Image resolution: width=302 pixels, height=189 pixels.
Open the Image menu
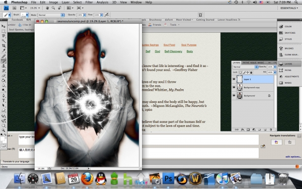[53, 3]
